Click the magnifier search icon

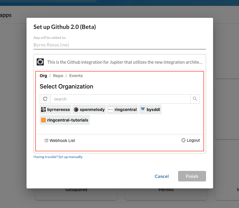[x=195, y=99]
